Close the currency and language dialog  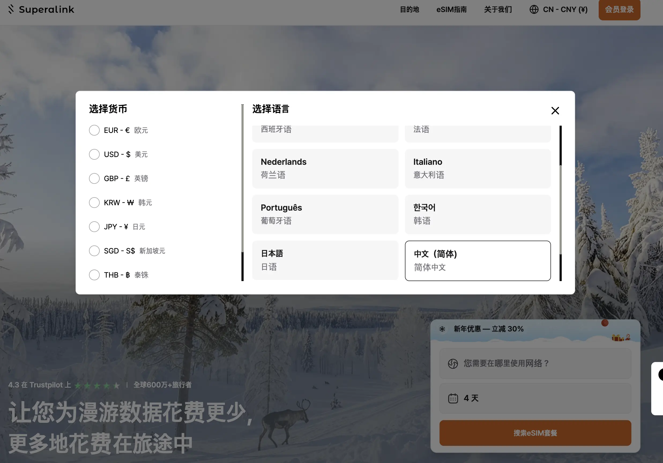click(555, 111)
